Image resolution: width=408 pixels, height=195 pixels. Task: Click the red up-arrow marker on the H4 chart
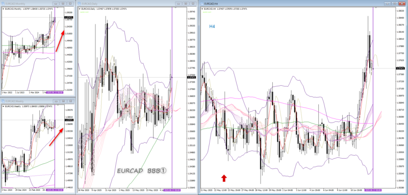tap(224, 178)
